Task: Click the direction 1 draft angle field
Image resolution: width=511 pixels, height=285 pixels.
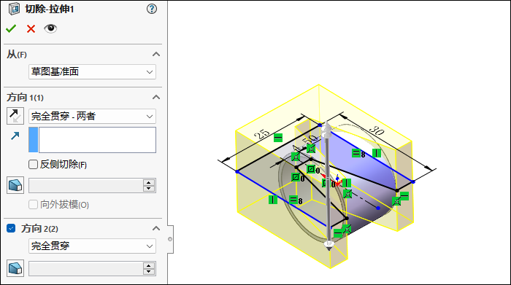Action: 85,185
